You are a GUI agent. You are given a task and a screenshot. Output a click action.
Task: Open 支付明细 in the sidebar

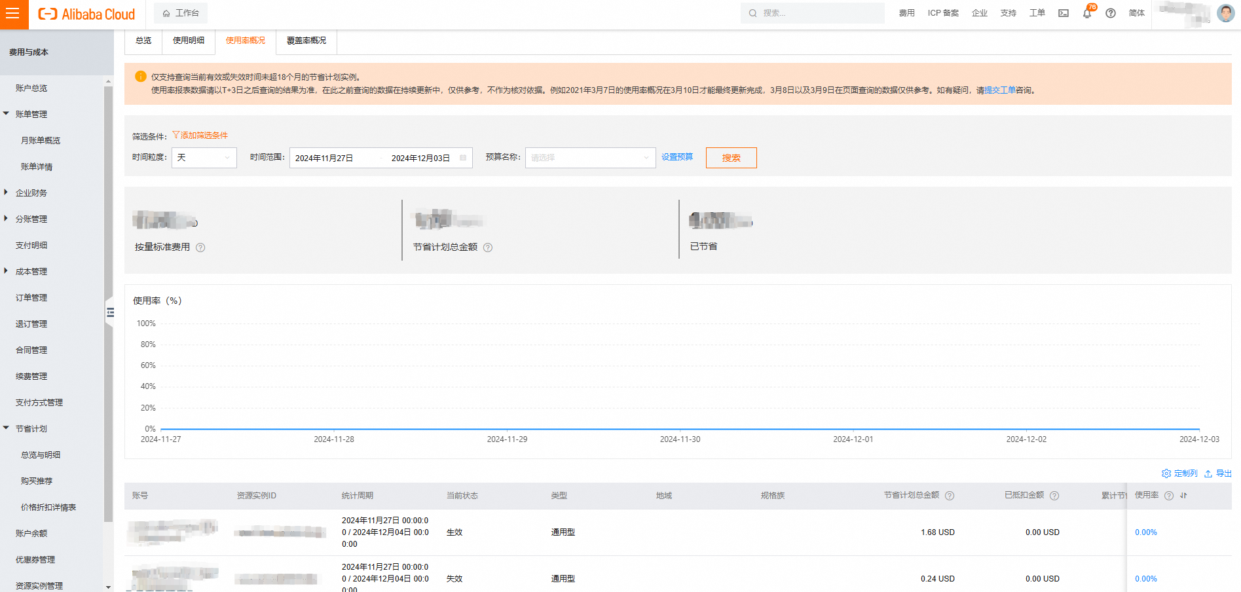31,245
